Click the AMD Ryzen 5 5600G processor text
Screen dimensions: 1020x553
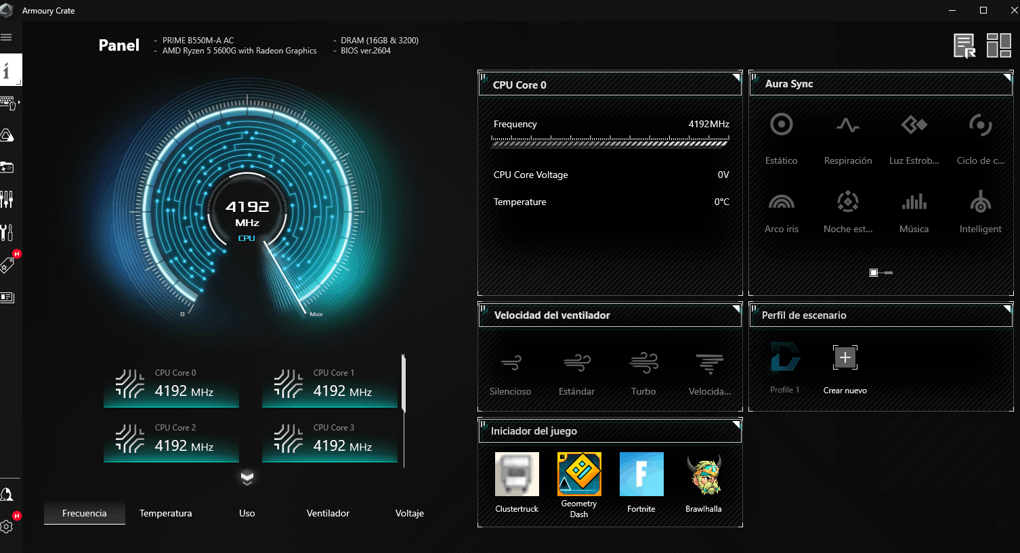pos(239,51)
